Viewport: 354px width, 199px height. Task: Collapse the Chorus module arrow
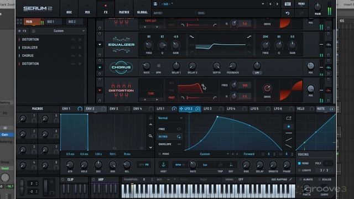pyautogui.click(x=100, y=67)
